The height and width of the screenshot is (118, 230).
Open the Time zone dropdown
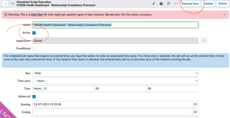[115, 81]
